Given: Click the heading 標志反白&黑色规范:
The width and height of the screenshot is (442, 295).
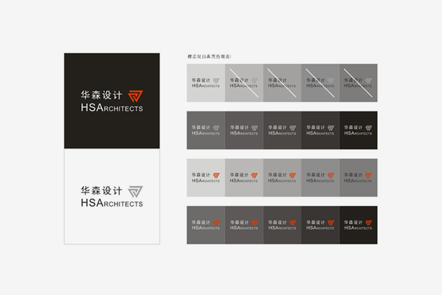Looking at the screenshot, I should (209, 57).
